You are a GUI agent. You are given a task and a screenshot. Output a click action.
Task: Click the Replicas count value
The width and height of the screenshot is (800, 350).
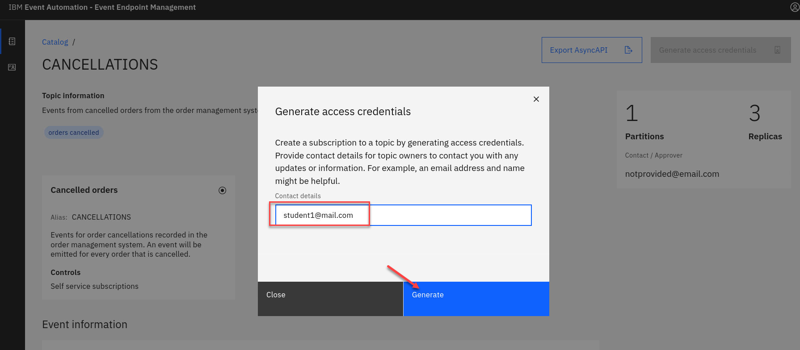(x=754, y=113)
